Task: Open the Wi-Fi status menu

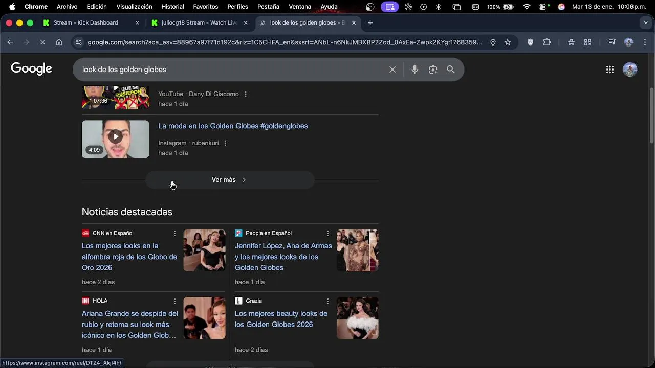Action: point(527,7)
